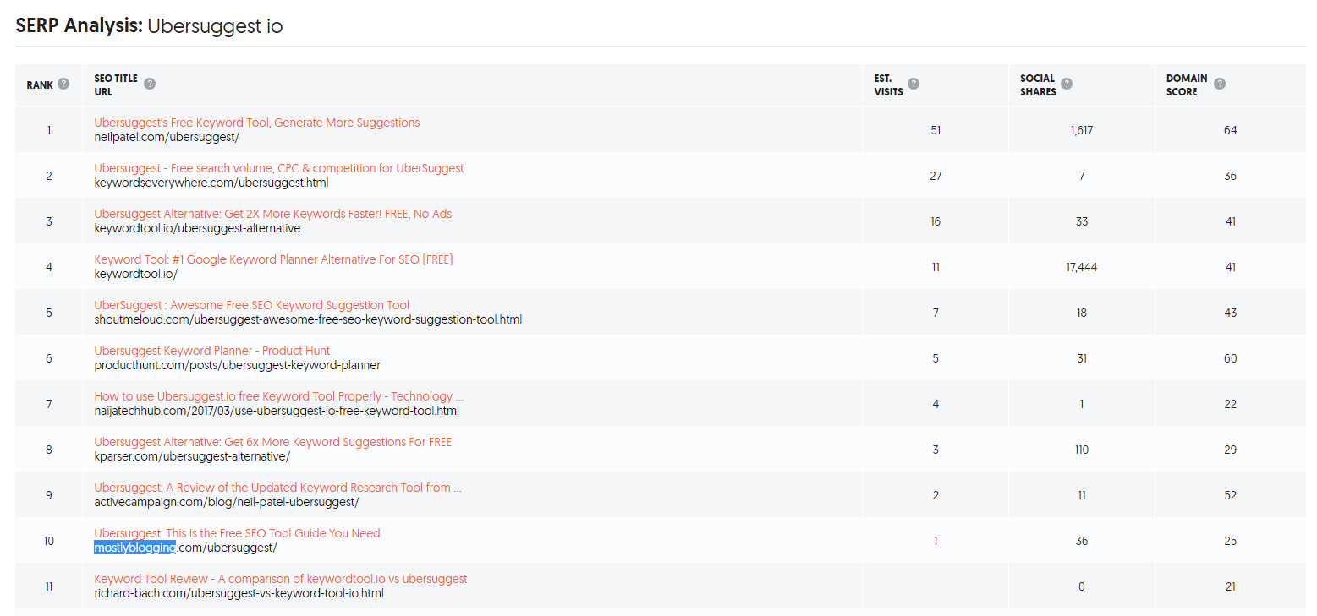Click the SEO TITLE URL column header
Viewport: 1317px width, 616px height.
116,84
